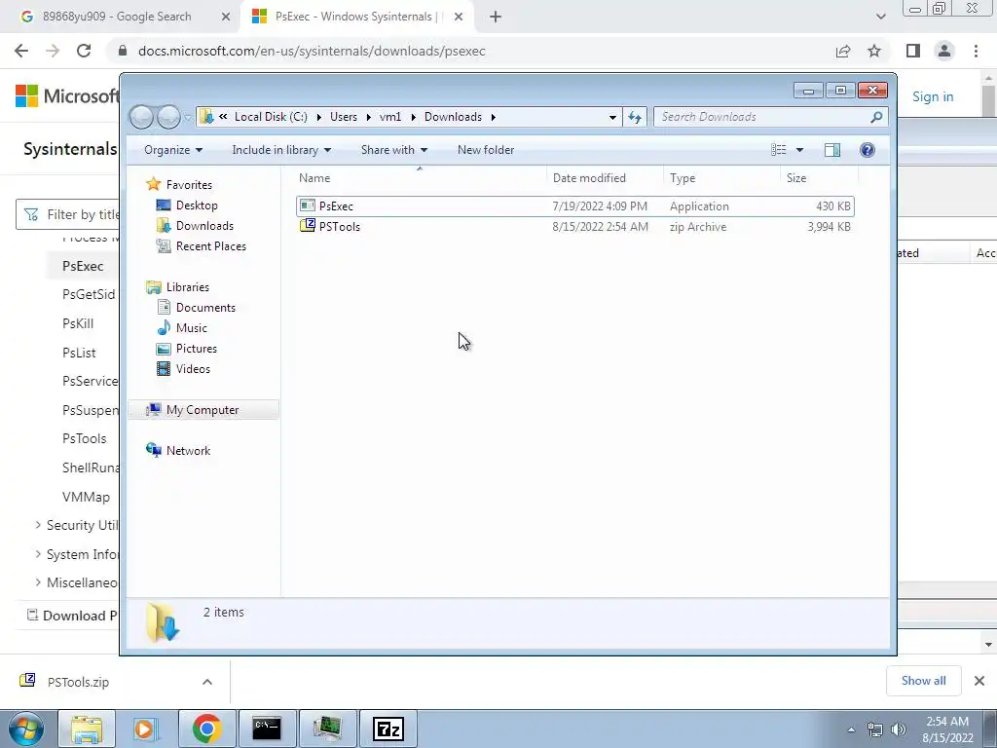Open Windows Explorer from taskbar
The width and height of the screenshot is (997, 748).
click(x=87, y=729)
